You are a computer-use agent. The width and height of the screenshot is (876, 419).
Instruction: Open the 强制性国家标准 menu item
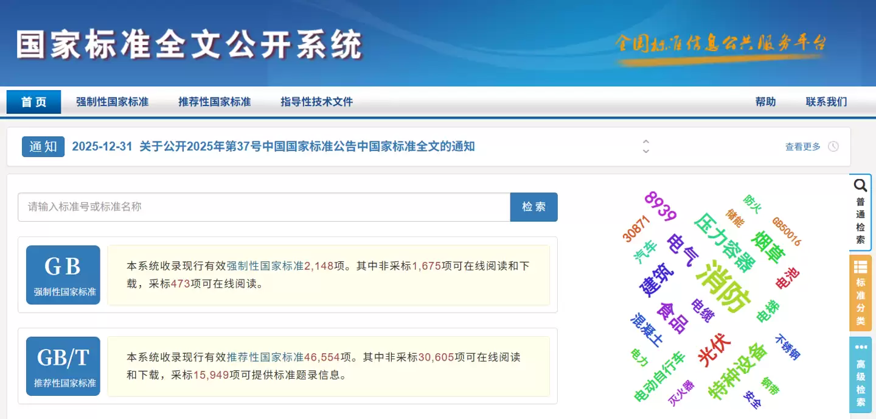(x=112, y=102)
